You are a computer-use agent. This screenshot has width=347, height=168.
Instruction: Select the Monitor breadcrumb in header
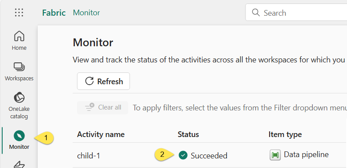86,13
